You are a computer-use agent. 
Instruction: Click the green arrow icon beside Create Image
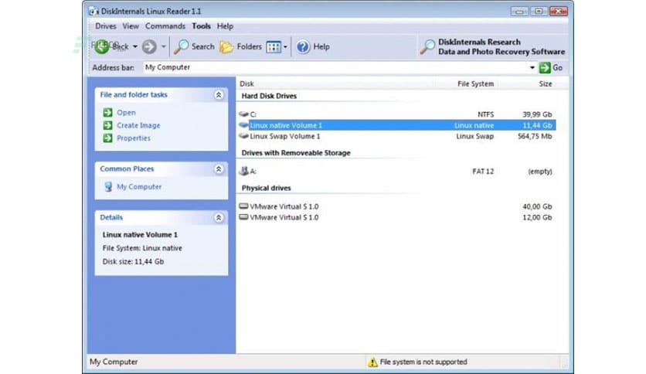pyautogui.click(x=107, y=125)
